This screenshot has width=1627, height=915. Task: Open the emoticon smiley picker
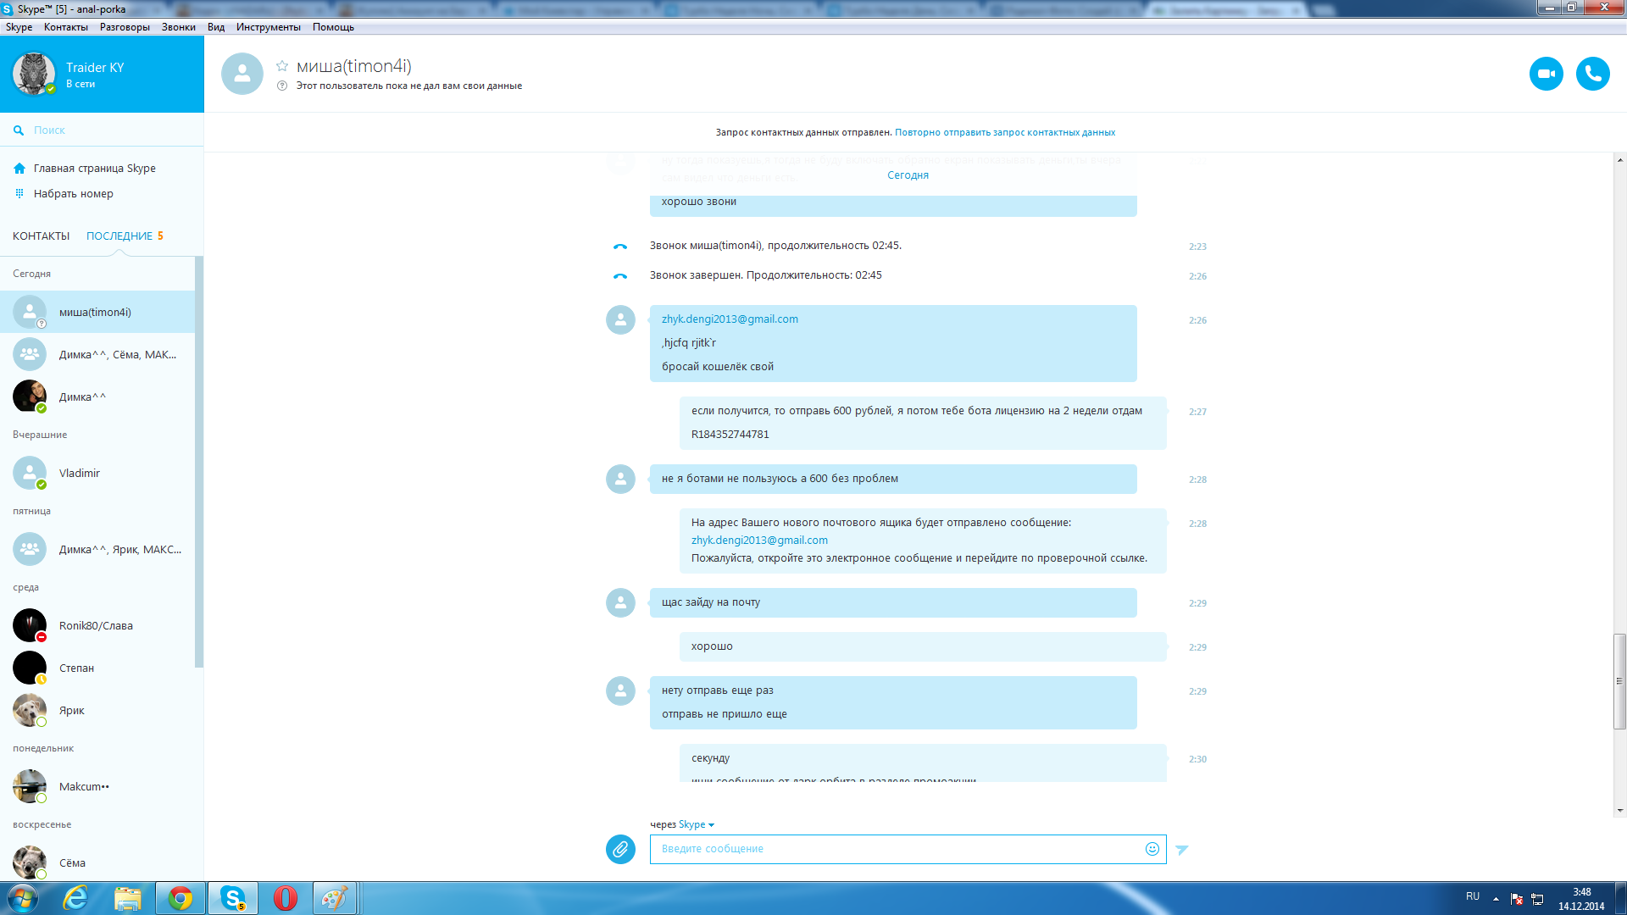coord(1152,849)
